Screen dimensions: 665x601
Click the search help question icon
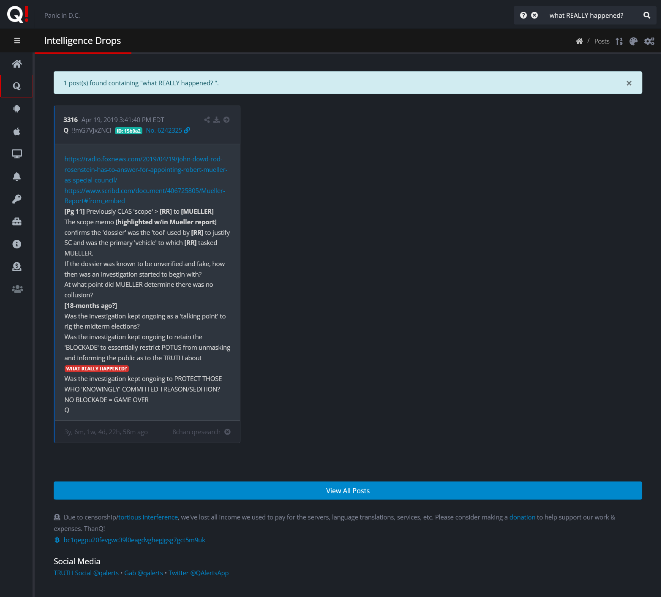tap(523, 15)
